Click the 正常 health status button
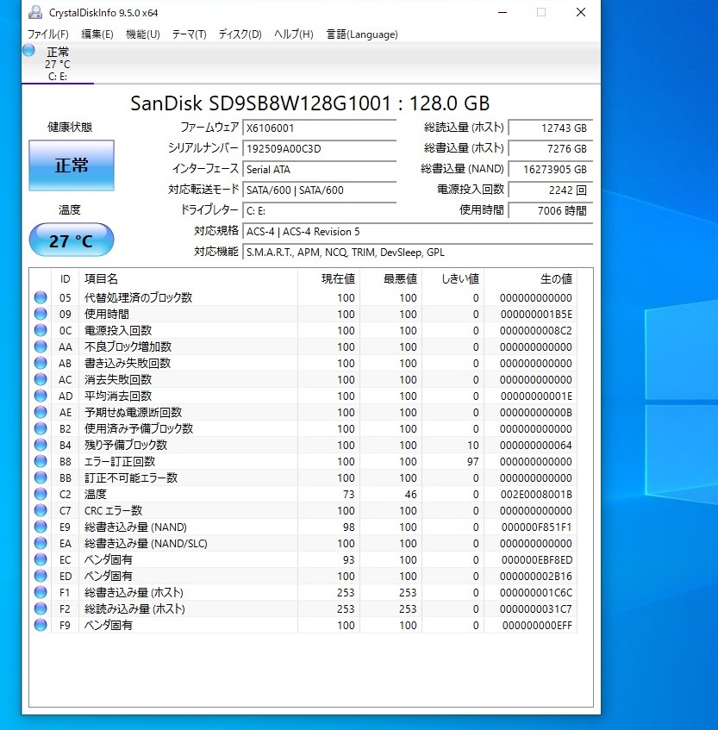Screen dimensions: 718x730 72,165
